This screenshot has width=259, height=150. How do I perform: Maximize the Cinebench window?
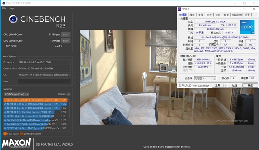pos(244,3)
